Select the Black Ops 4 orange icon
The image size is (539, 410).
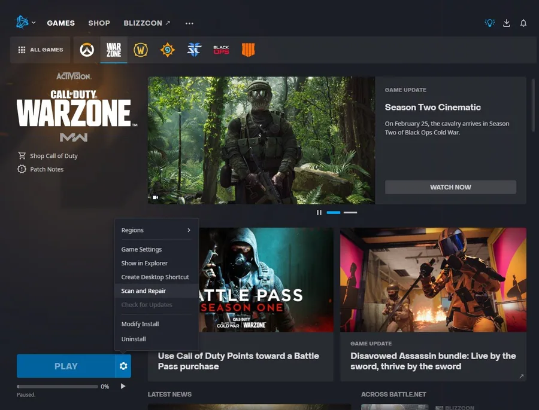[x=248, y=50]
